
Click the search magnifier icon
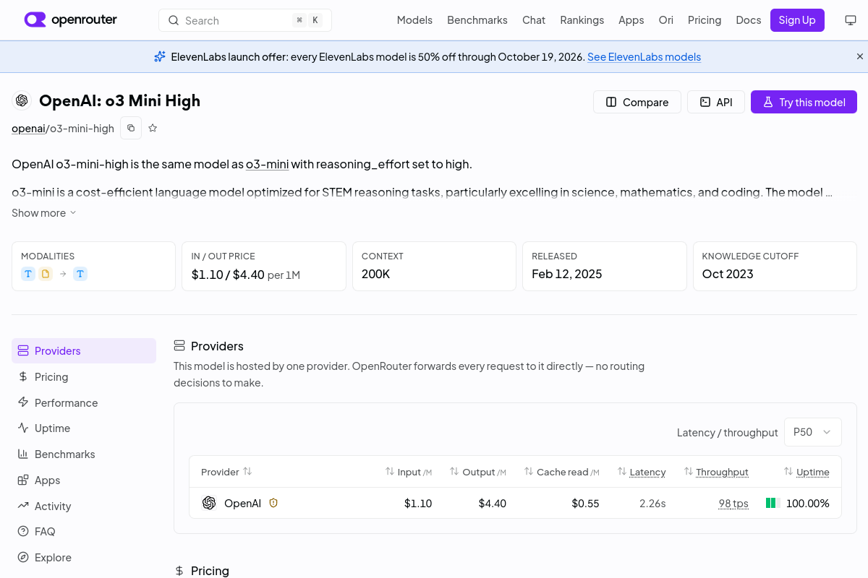(x=174, y=20)
